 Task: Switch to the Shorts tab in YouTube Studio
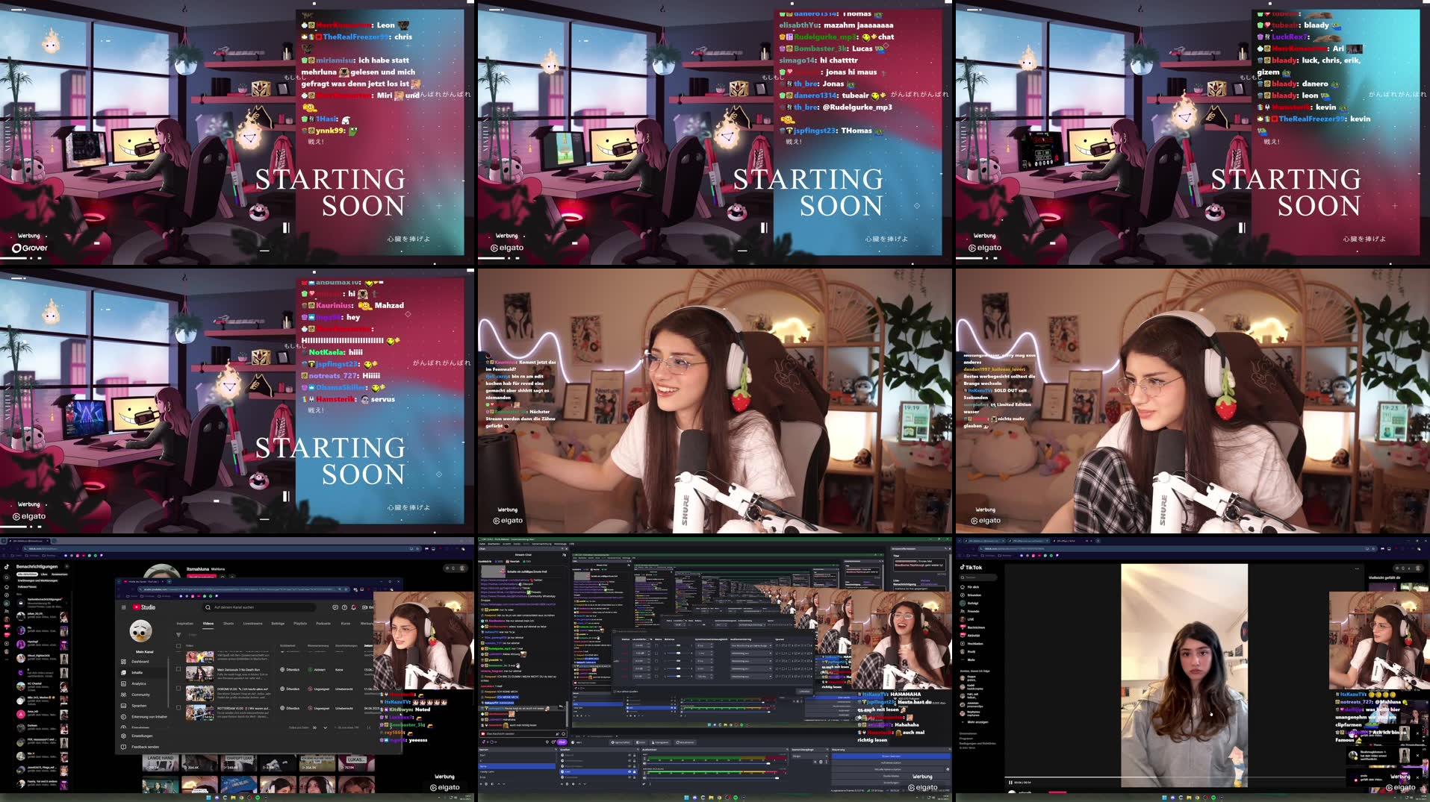pyautogui.click(x=229, y=624)
